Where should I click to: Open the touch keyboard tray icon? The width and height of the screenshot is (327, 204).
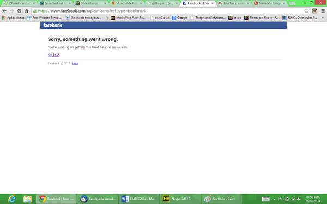[266, 199]
